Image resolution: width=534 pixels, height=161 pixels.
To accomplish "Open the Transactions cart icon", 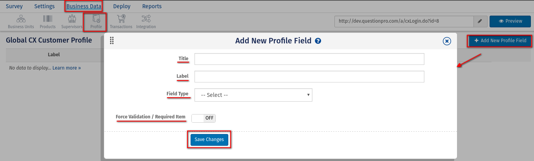I will click(x=121, y=19).
